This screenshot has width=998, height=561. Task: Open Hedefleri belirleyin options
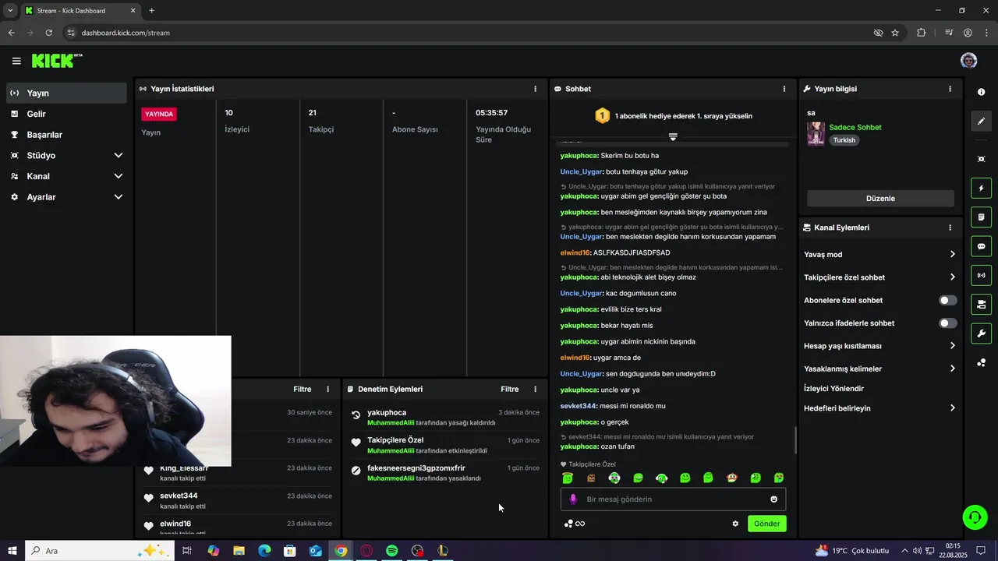click(x=879, y=408)
